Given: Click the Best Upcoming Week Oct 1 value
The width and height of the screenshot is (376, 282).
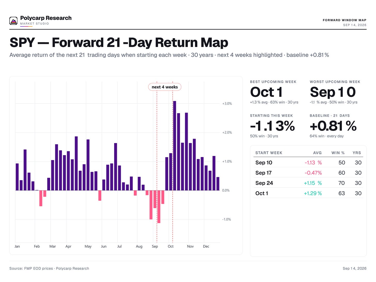Looking at the screenshot, I should coord(266,92).
